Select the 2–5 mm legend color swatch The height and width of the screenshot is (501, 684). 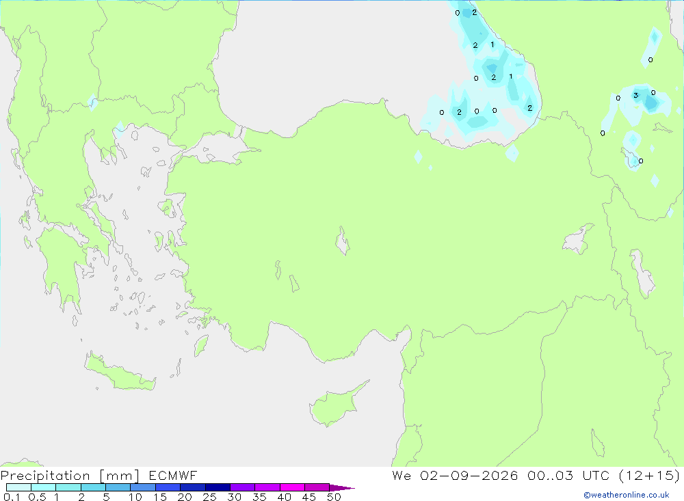click(x=93, y=487)
